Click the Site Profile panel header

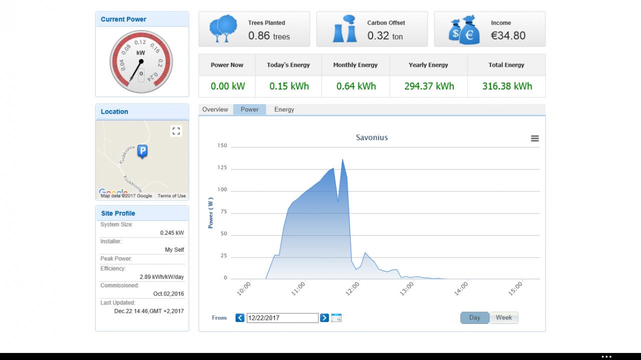tap(142, 213)
